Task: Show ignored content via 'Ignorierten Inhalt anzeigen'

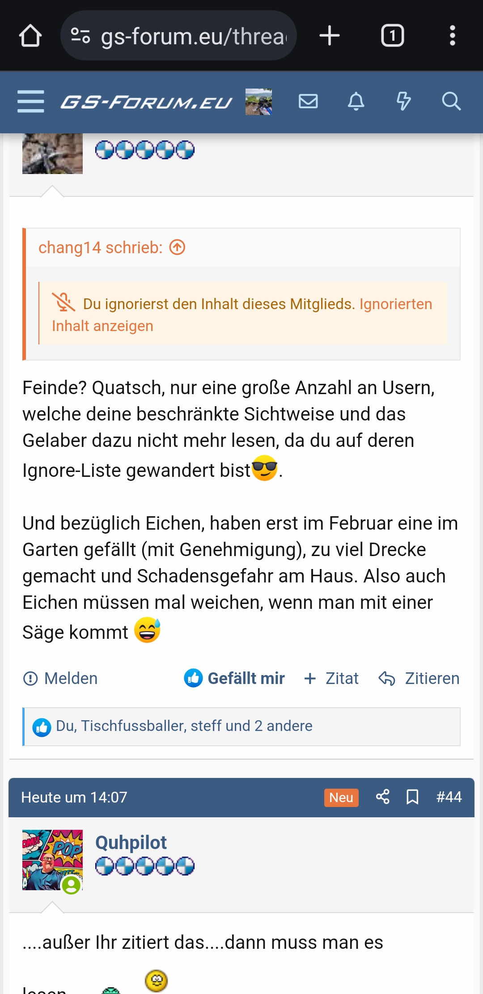Action: [241, 315]
